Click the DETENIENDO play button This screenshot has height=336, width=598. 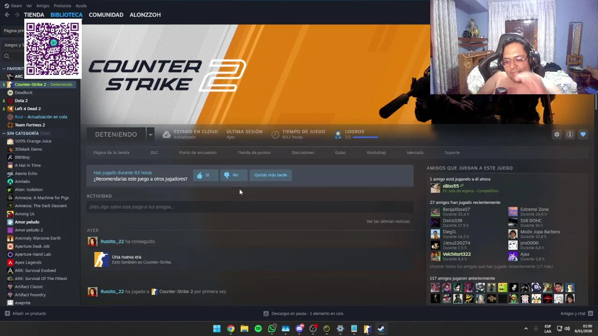(116, 134)
